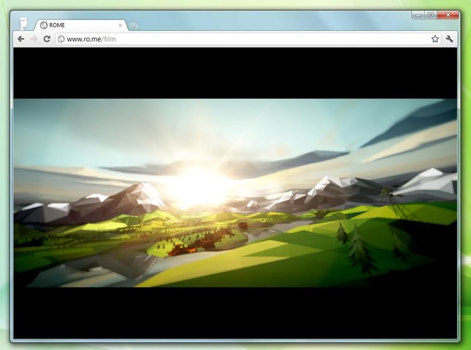Click the forward navigation arrow
This screenshot has height=350, width=471.
pos(34,39)
